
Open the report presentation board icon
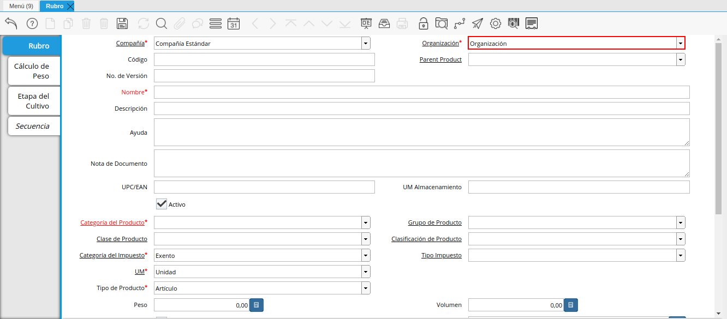[x=366, y=23]
